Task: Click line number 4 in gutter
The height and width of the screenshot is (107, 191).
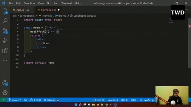Action: point(18,32)
